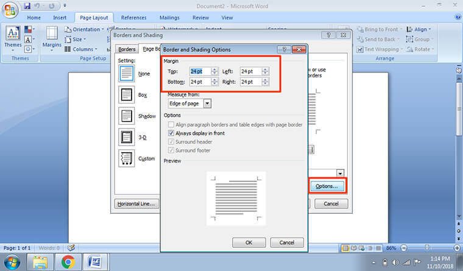Open Borders tab in Borders and Shading
463x271 pixels.
[x=127, y=49]
